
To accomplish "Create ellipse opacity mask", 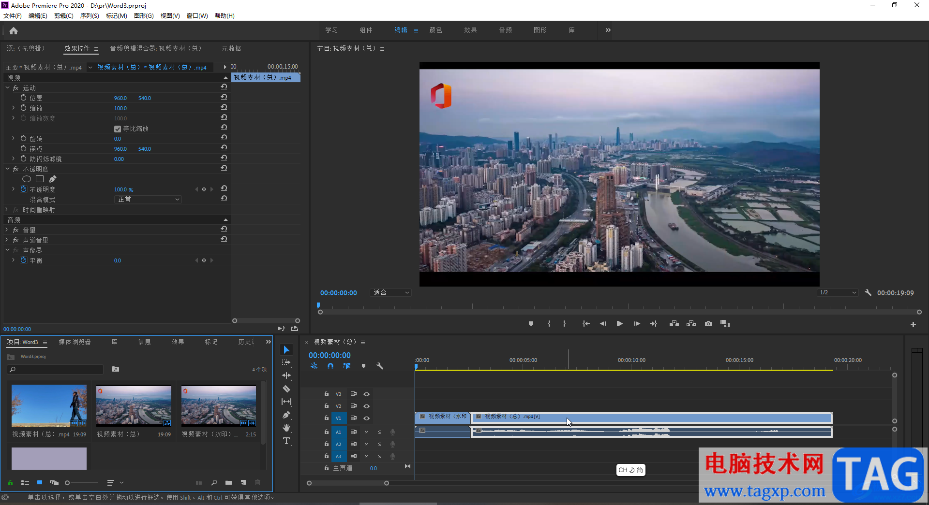I will tap(27, 179).
